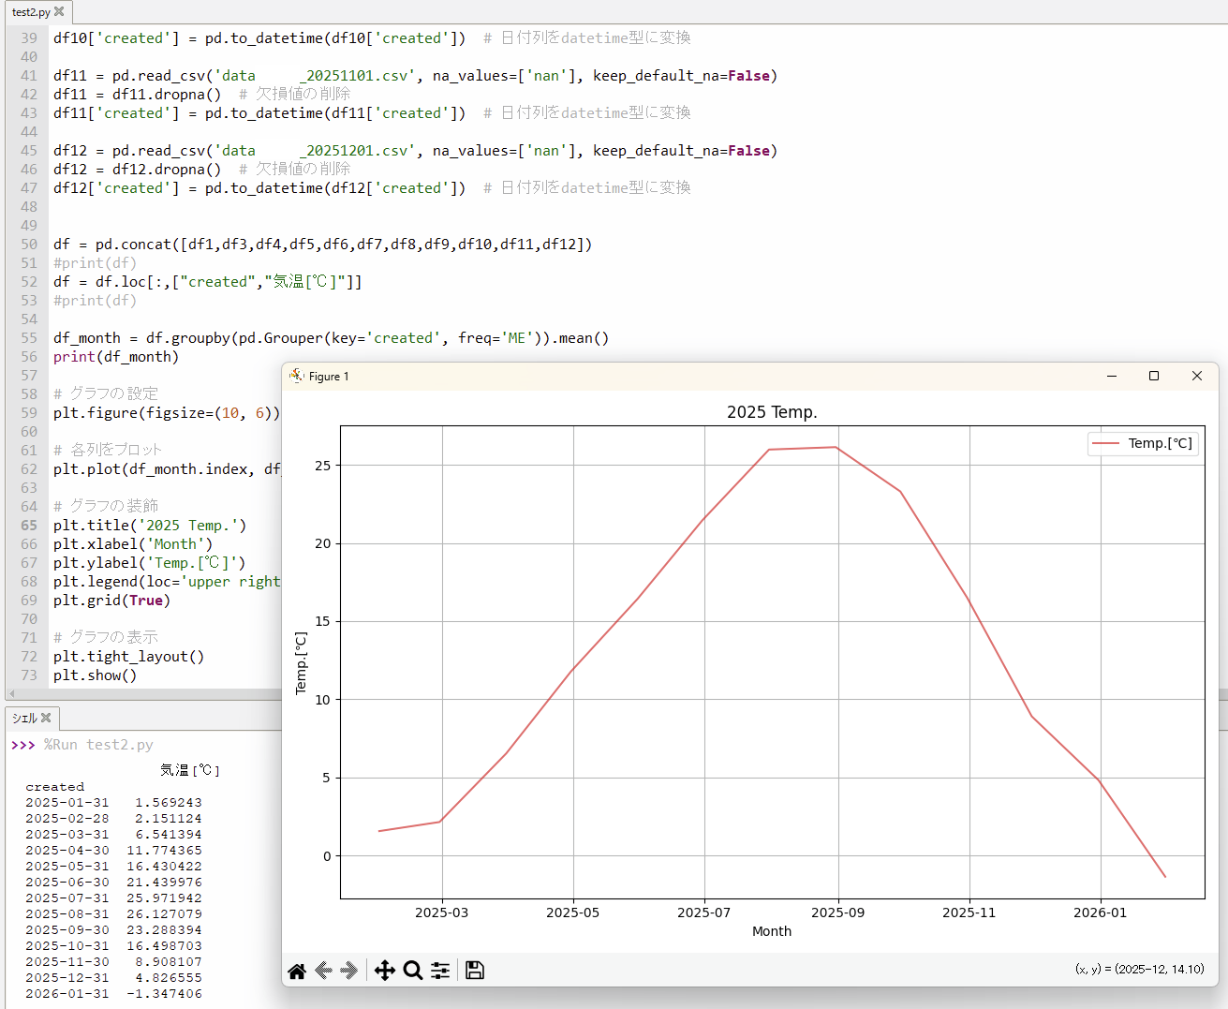Reset the plot to original view (Home)
This screenshot has width=1228, height=1009.
point(297,971)
